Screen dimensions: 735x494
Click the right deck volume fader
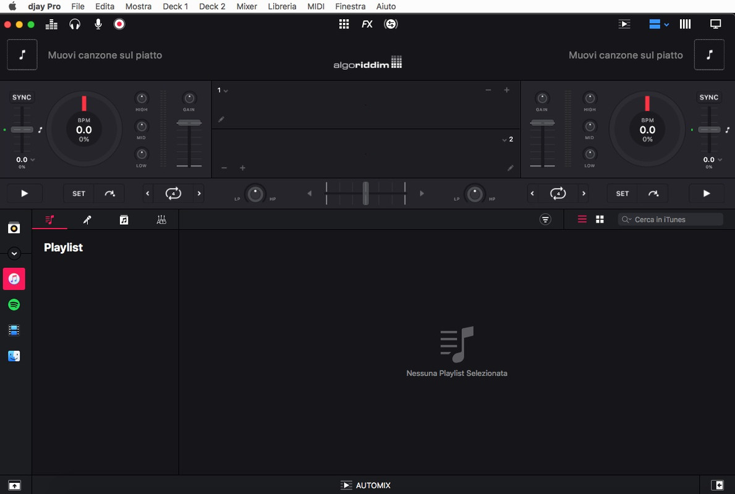click(542, 123)
